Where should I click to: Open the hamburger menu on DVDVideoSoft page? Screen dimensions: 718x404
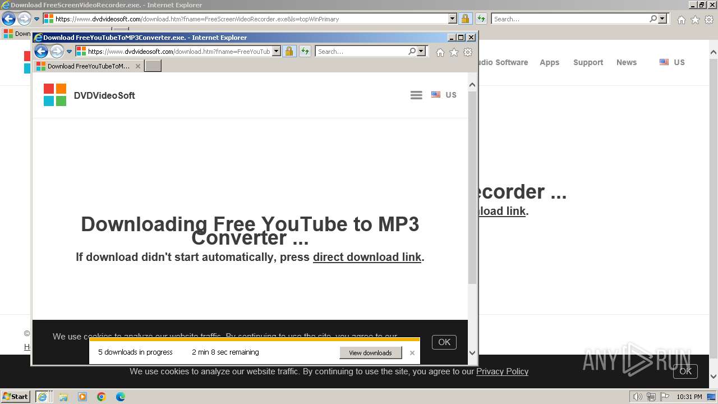pos(416,95)
